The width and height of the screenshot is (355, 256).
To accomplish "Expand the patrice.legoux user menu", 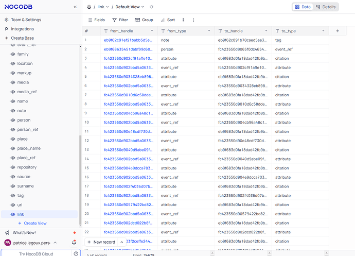I will click(x=55, y=243).
